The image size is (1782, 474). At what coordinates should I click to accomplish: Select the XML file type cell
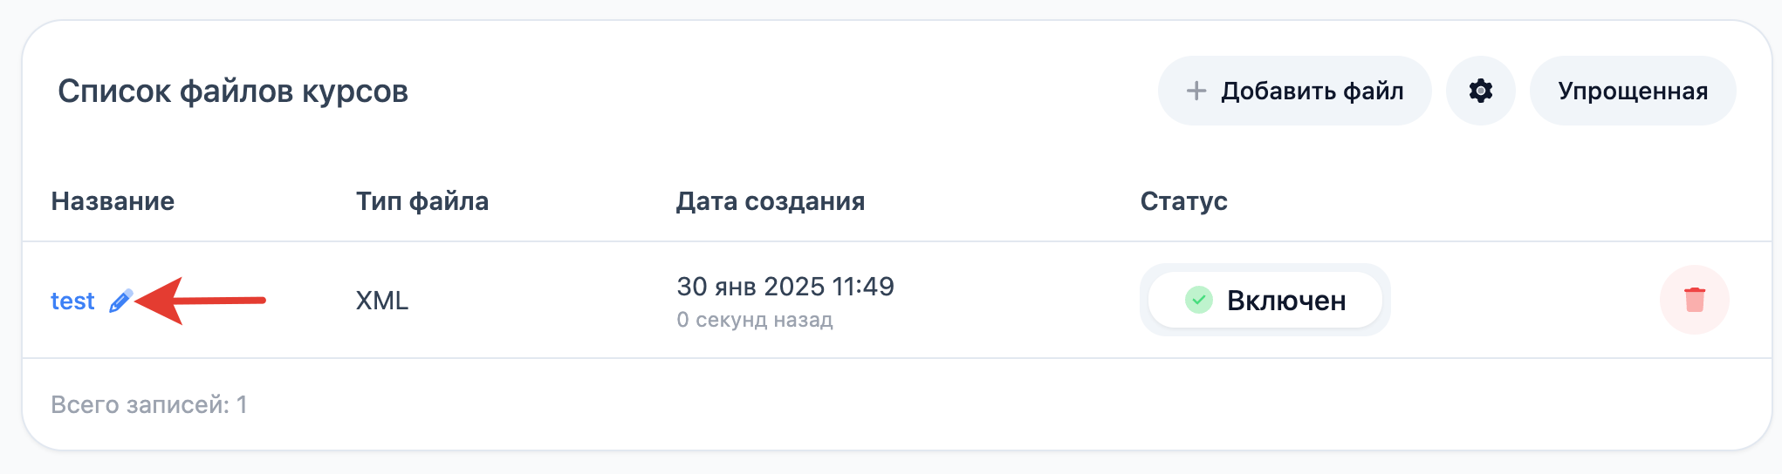(x=382, y=301)
